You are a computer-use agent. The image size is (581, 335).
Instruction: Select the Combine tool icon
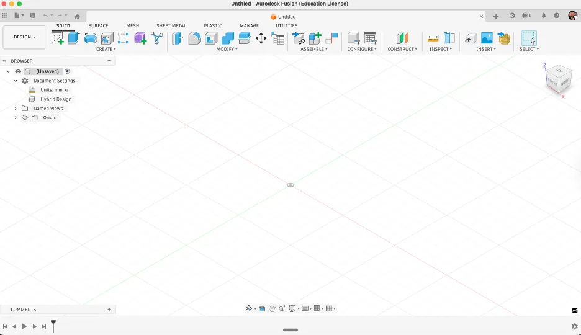[228, 38]
